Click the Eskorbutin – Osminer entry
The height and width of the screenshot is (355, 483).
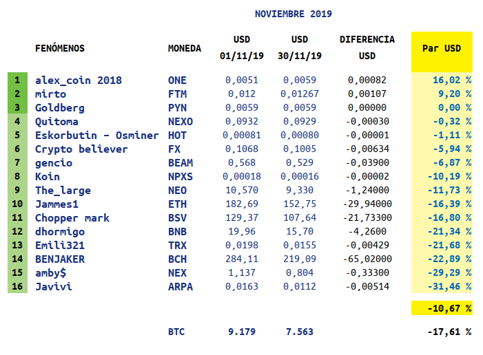pyautogui.click(x=96, y=135)
